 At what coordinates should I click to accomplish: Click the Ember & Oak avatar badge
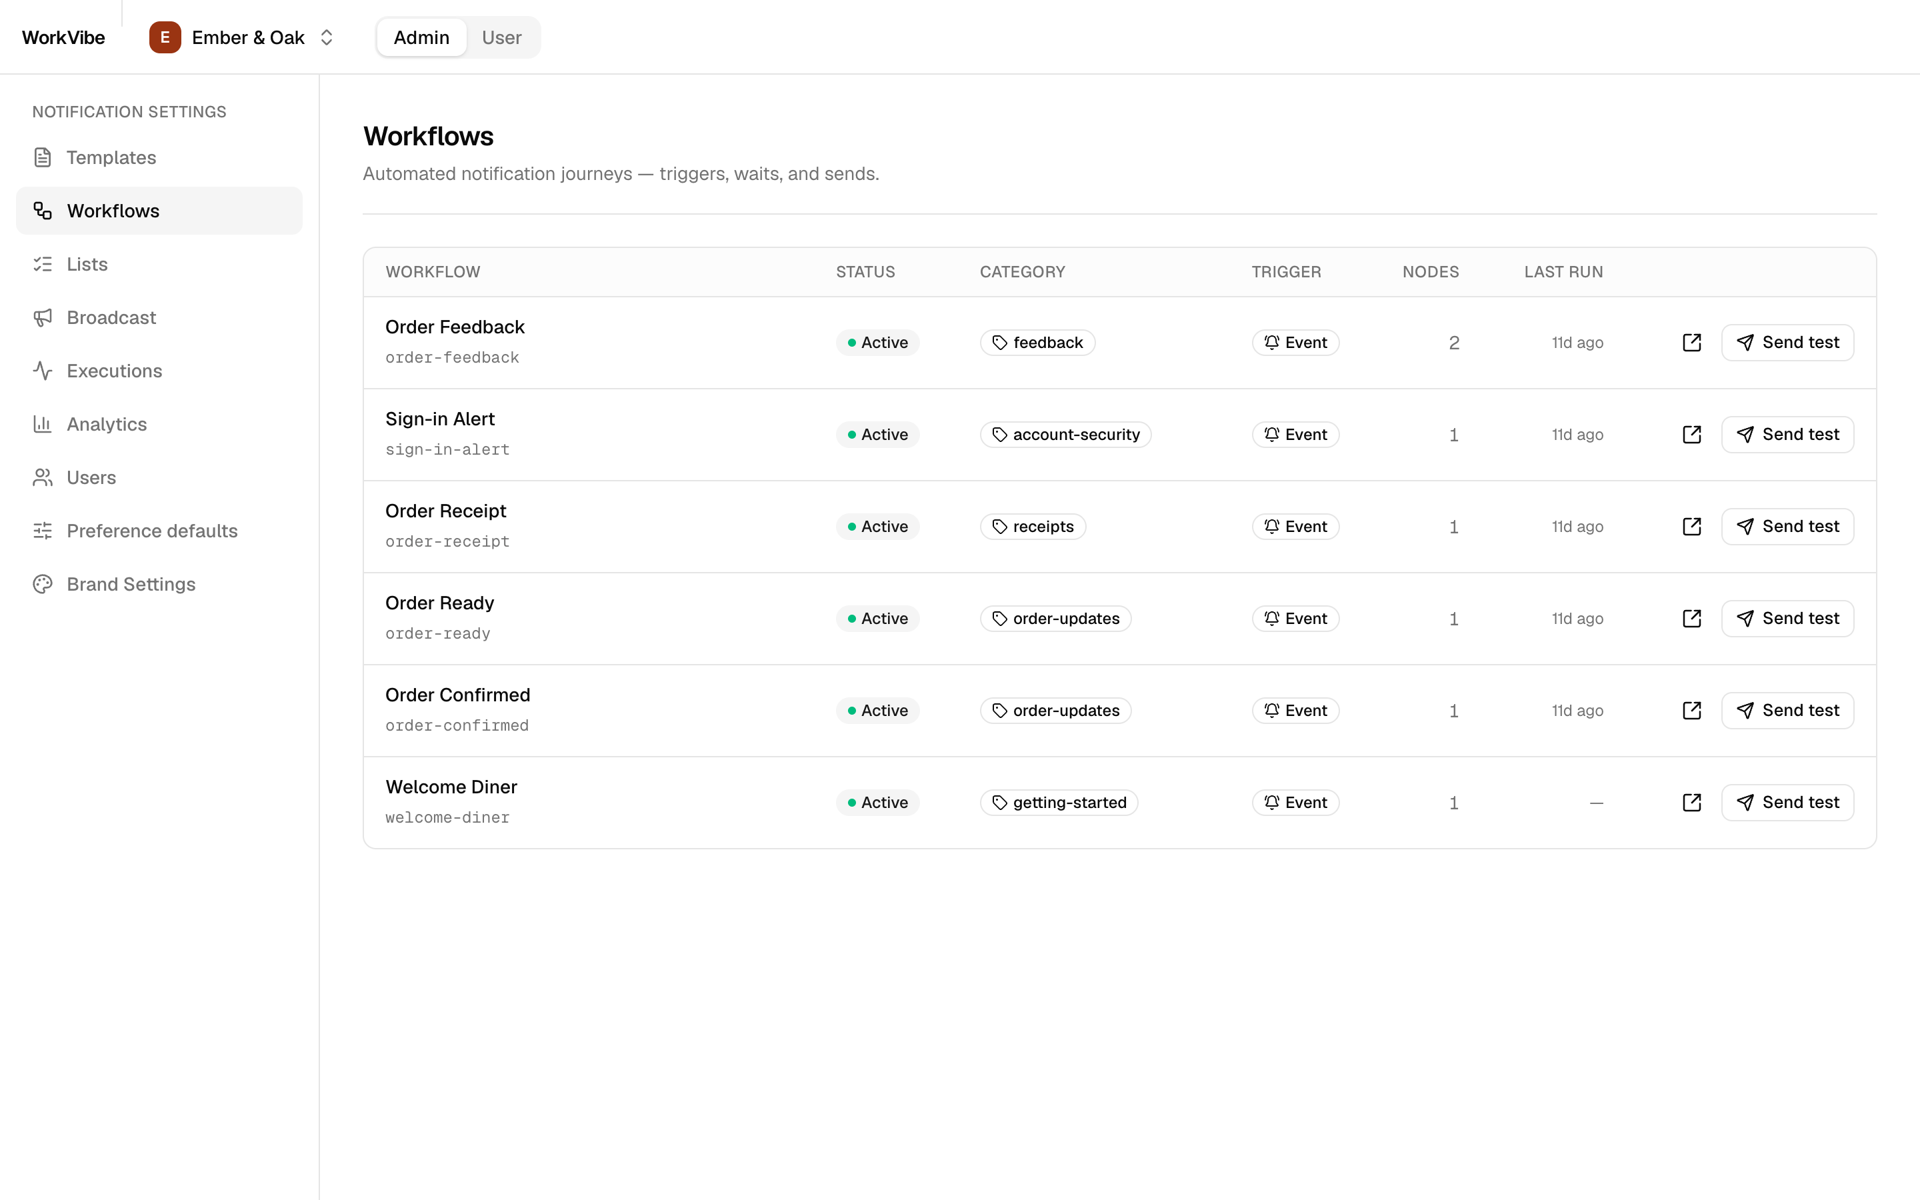[165, 37]
